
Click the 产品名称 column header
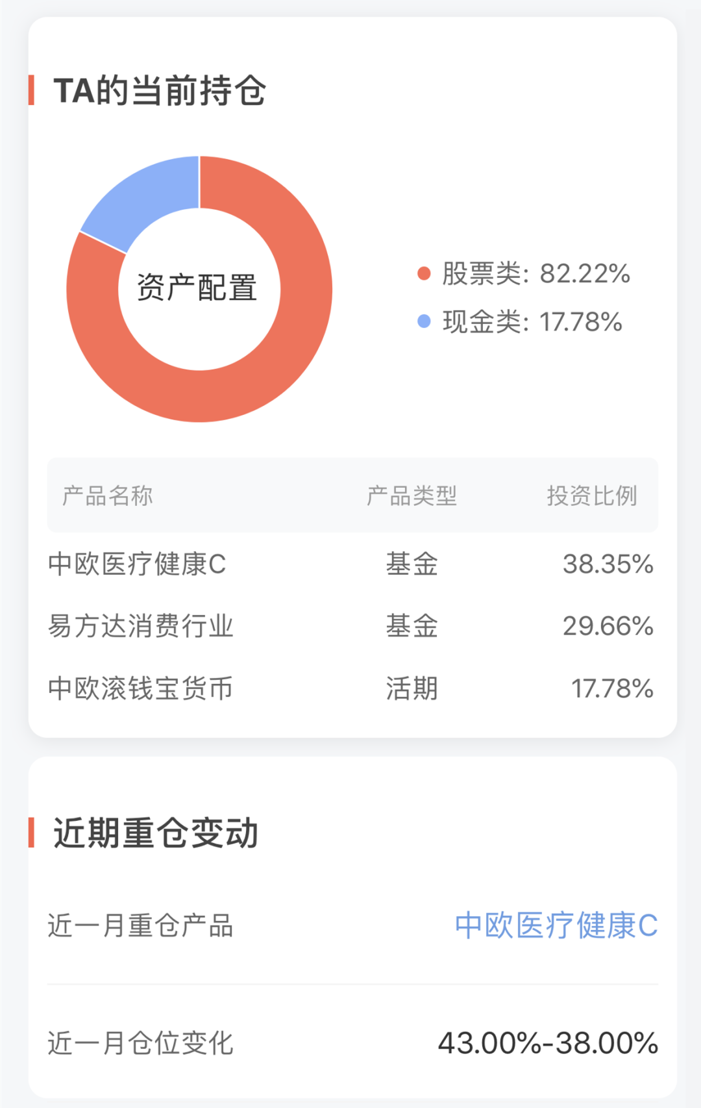(108, 496)
